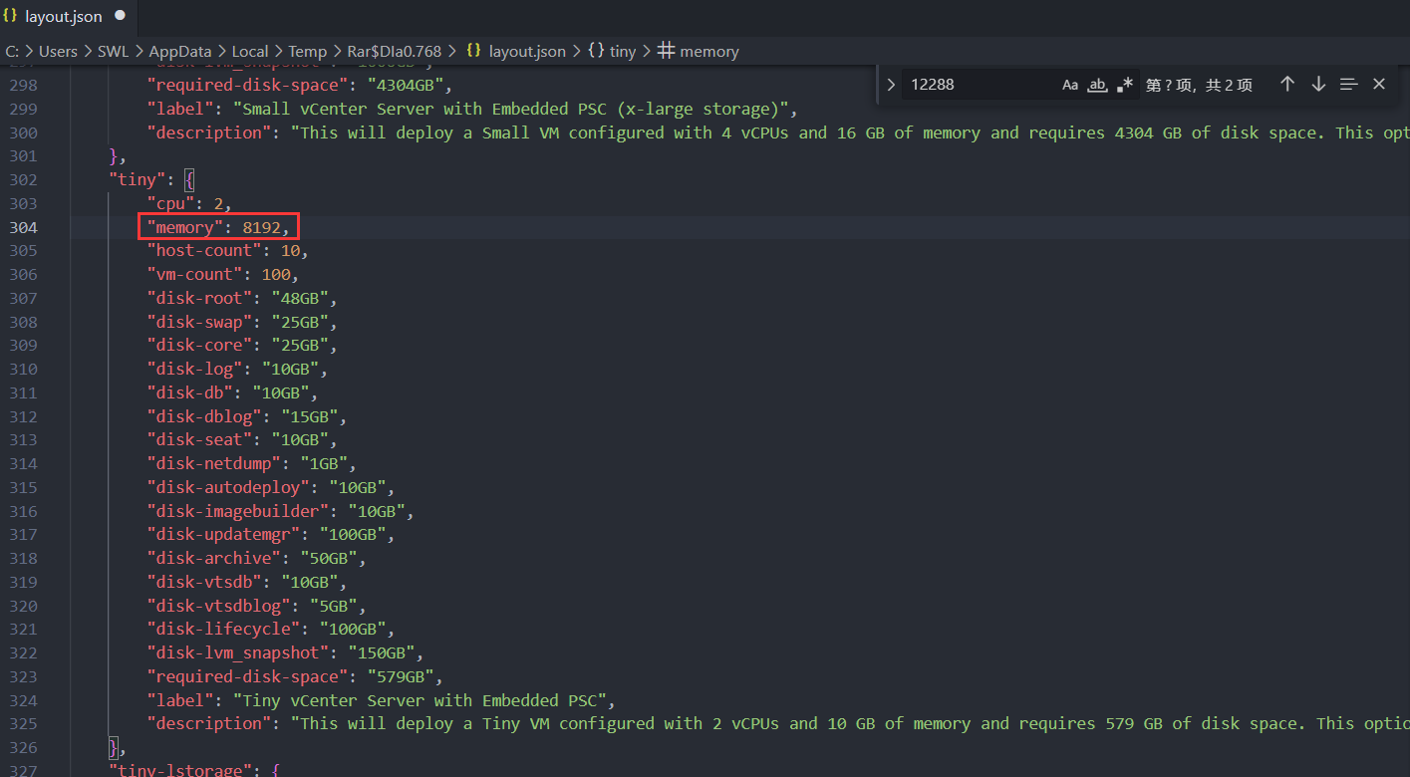Image resolution: width=1410 pixels, height=777 pixels.
Task: Toggle Match Whole Word option
Action: pyautogui.click(x=1097, y=85)
